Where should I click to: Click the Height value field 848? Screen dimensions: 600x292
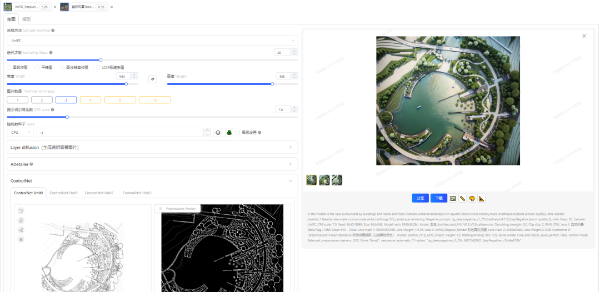click(x=283, y=77)
